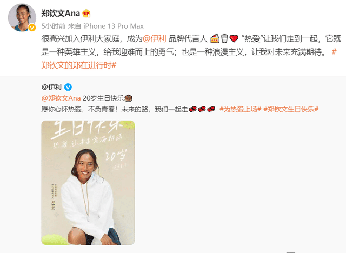The height and width of the screenshot is (253, 346).
Task: Open the @伊利 mention in post
Action: pyautogui.click(x=154, y=38)
